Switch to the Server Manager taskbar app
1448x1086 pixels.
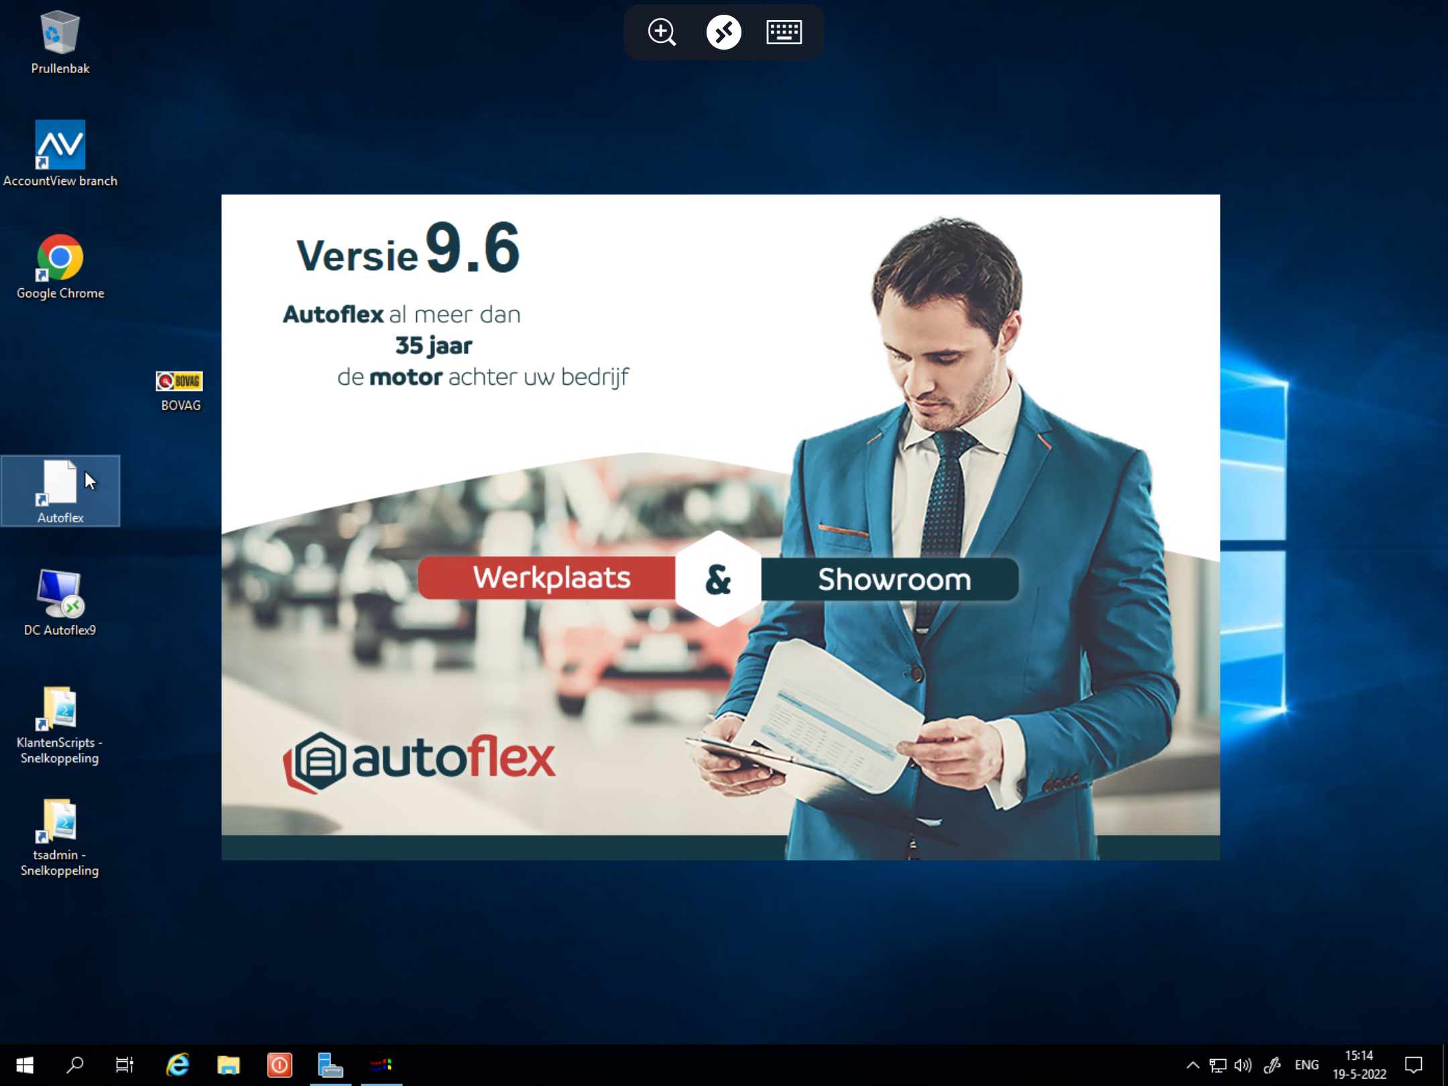coord(330,1065)
